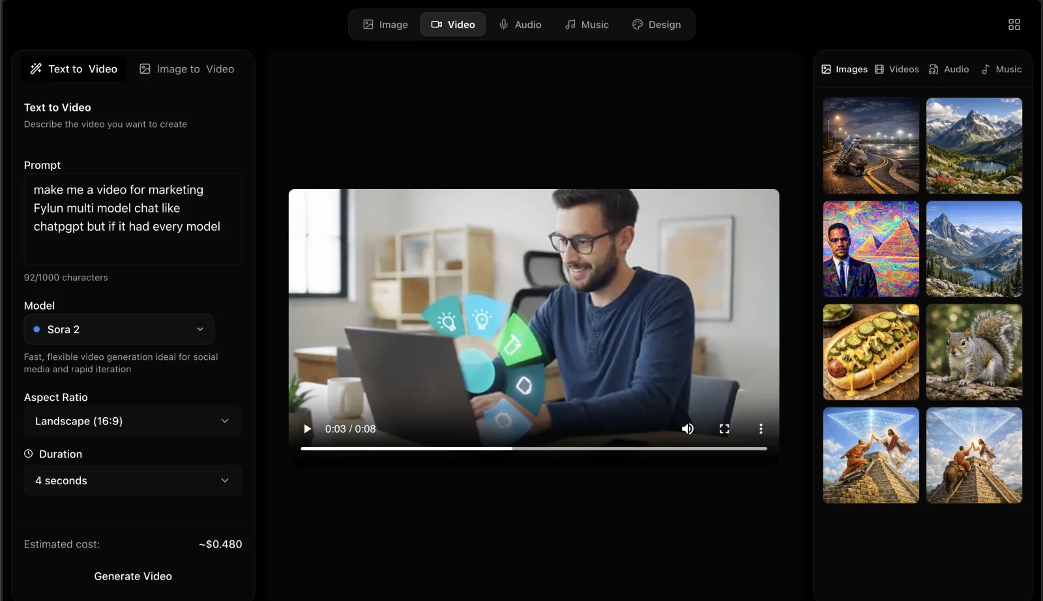Click the 92/1000 characters counter
Screen dimensions: 1043x601
pyautogui.click(x=66, y=278)
